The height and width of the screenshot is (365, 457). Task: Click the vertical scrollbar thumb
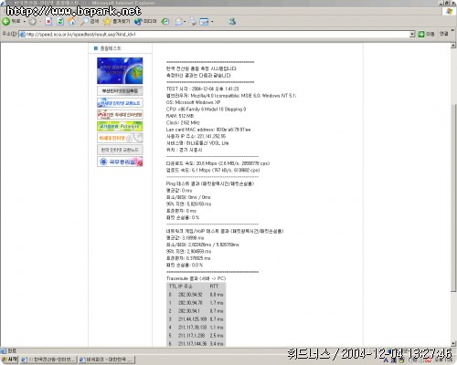[453, 198]
